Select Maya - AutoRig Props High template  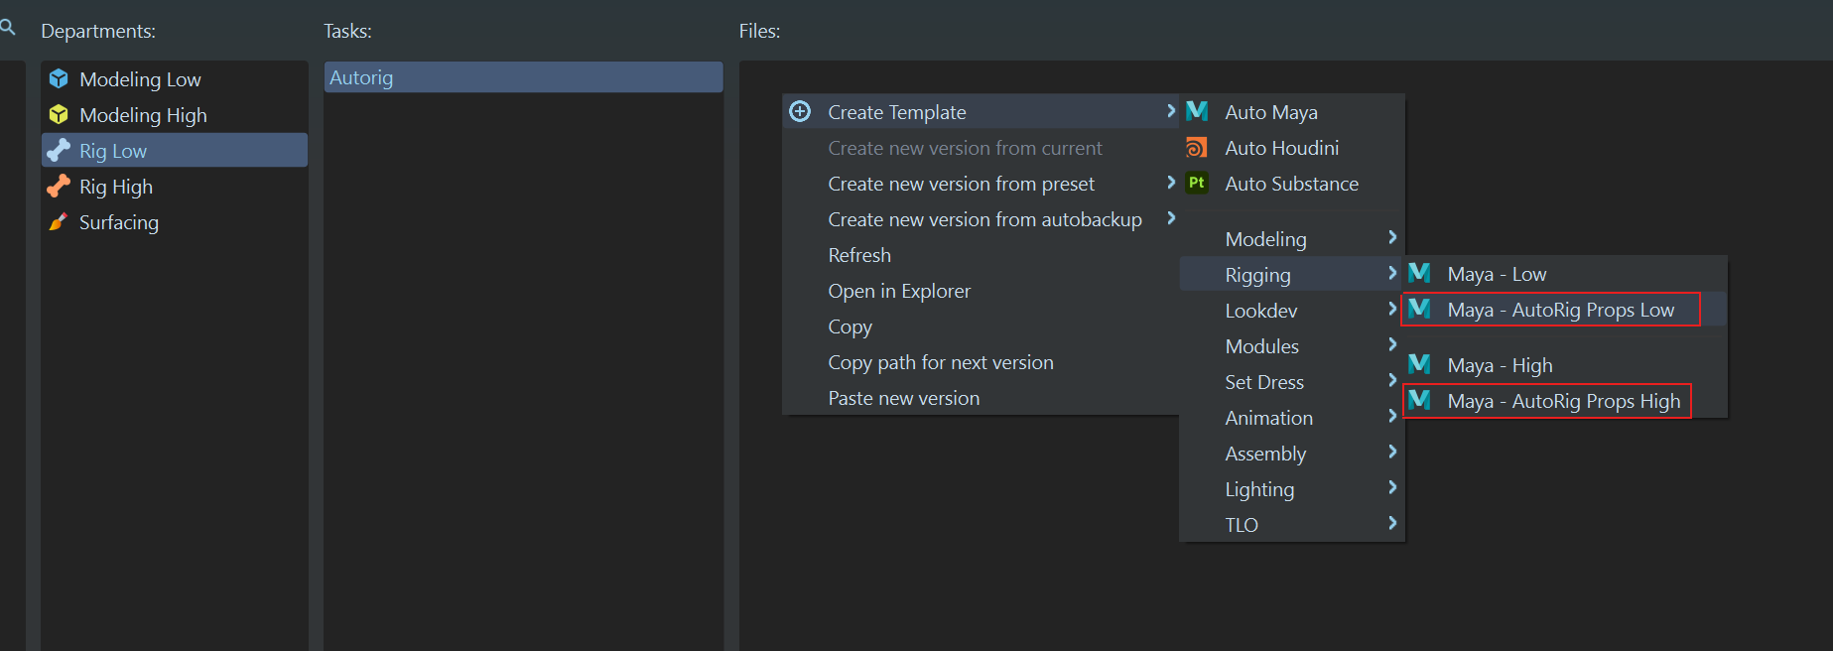(1563, 402)
